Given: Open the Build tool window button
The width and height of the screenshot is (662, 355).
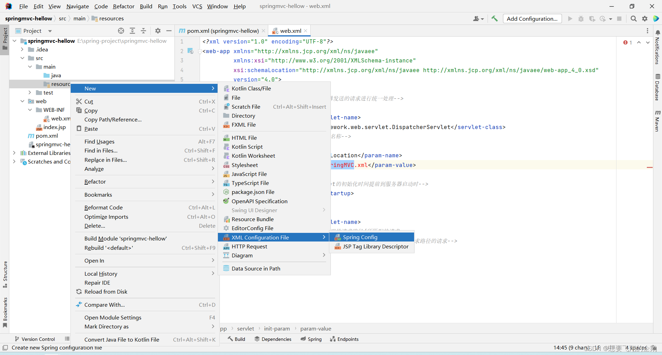Looking at the screenshot, I should click(236, 339).
